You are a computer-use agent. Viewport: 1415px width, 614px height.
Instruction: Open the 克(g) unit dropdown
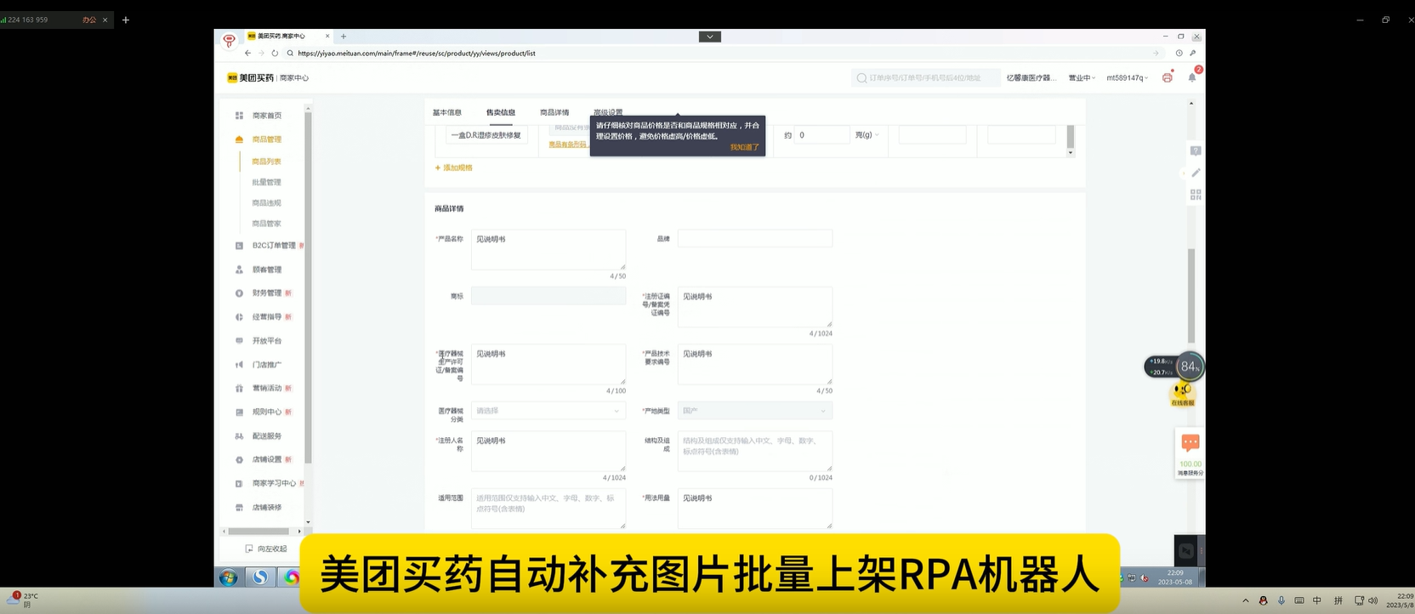click(x=867, y=135)
